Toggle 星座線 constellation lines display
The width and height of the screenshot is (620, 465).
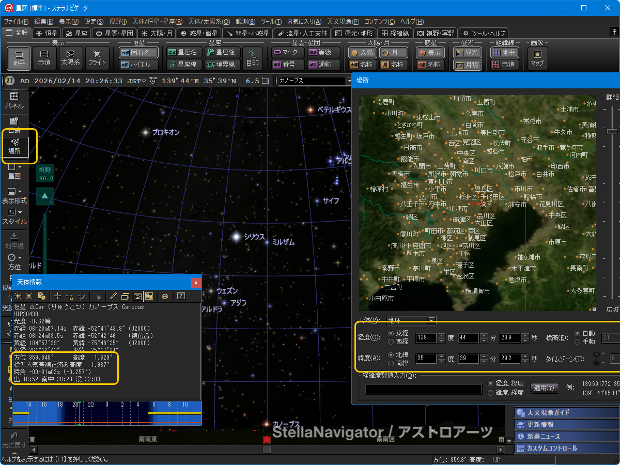(x=184, y=65)
